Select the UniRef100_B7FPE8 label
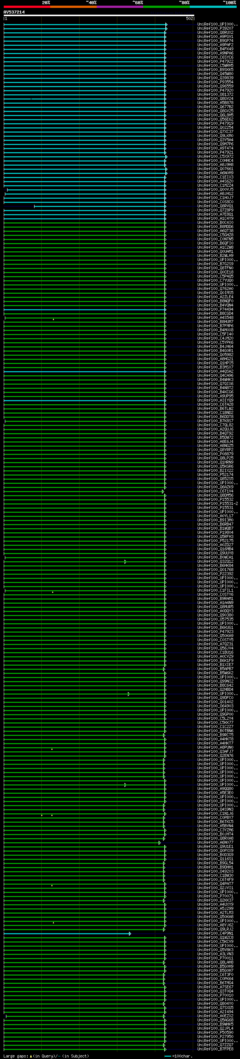The width and height of the screenshot is (240, 1059). 215,1049
